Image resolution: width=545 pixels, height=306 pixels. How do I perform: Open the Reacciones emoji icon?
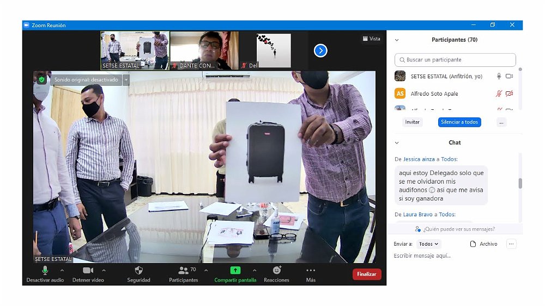276,270
